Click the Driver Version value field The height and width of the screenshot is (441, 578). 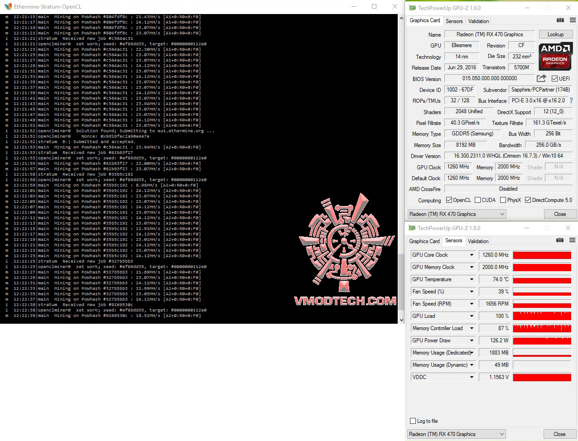pos(508,156)
